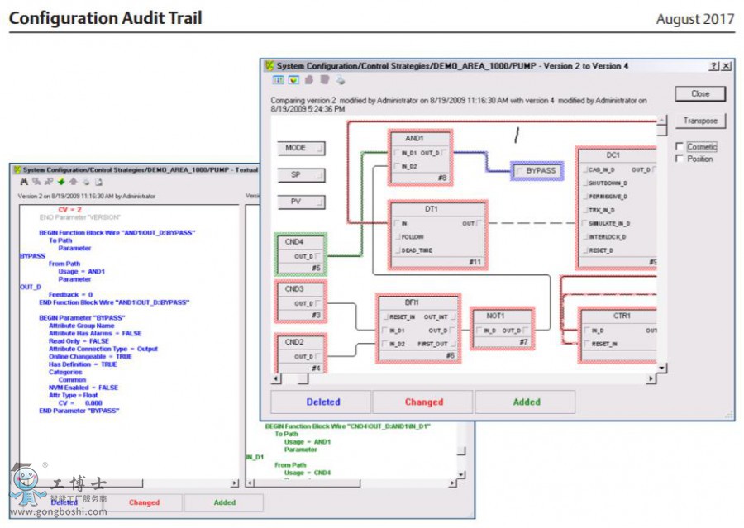Click the green down arrow next difference icon

point(61,182)
